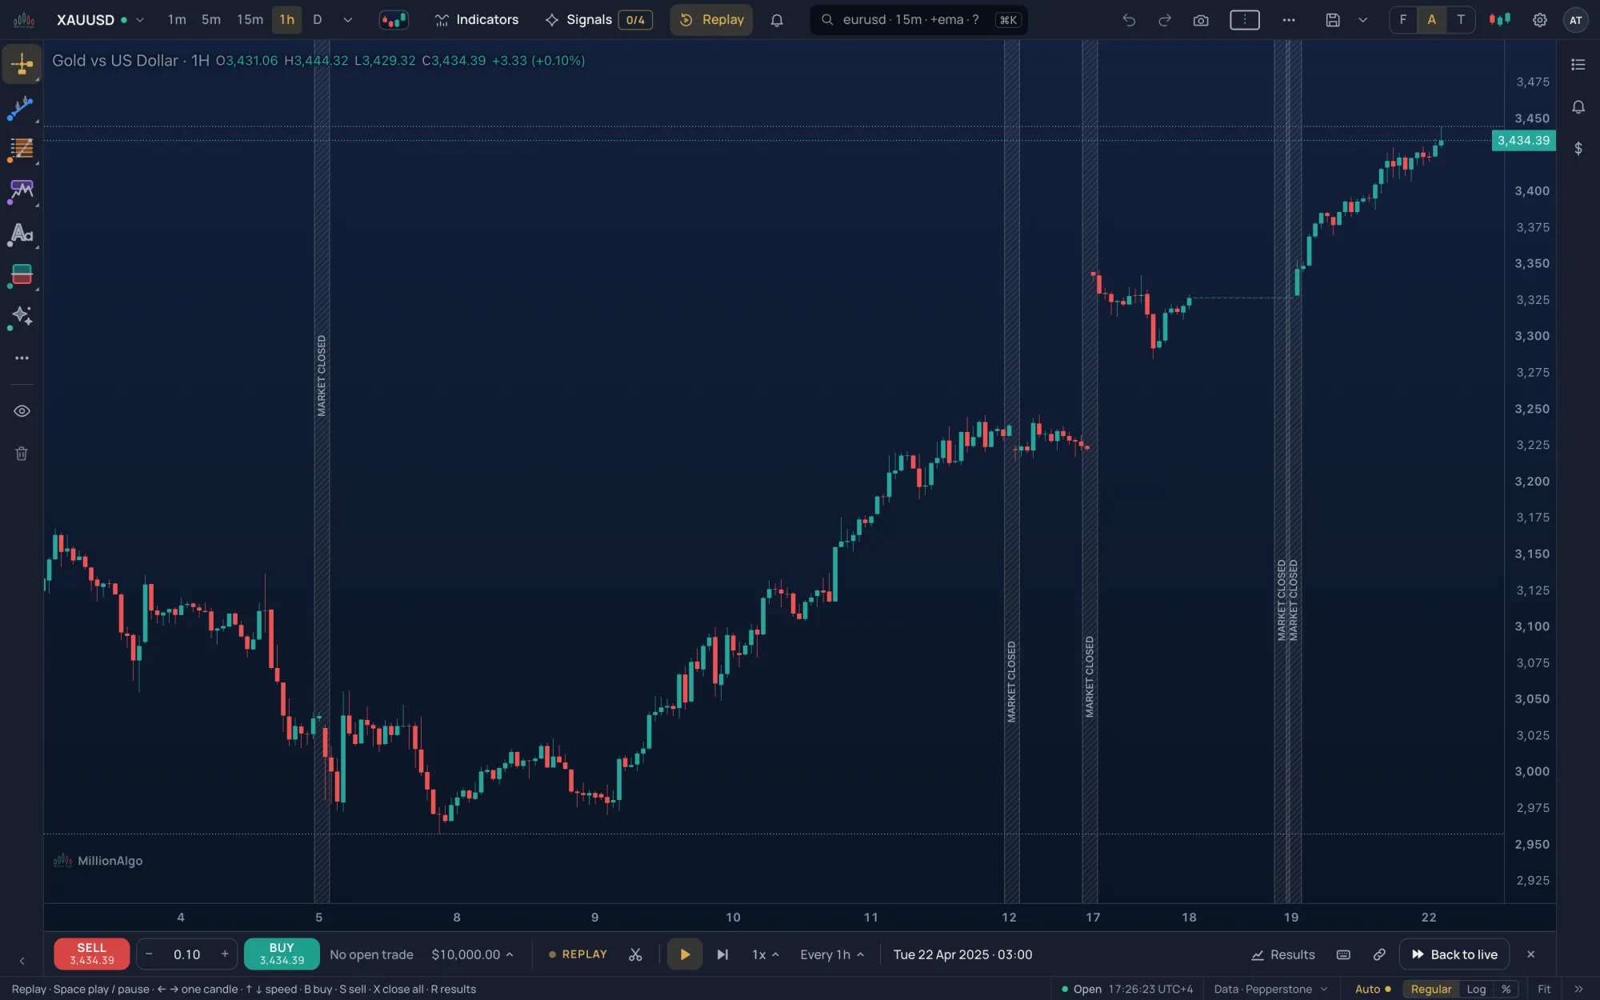Take a chart snapshot with camera
The image size is (1600, 1000).
pos(1201,20)
